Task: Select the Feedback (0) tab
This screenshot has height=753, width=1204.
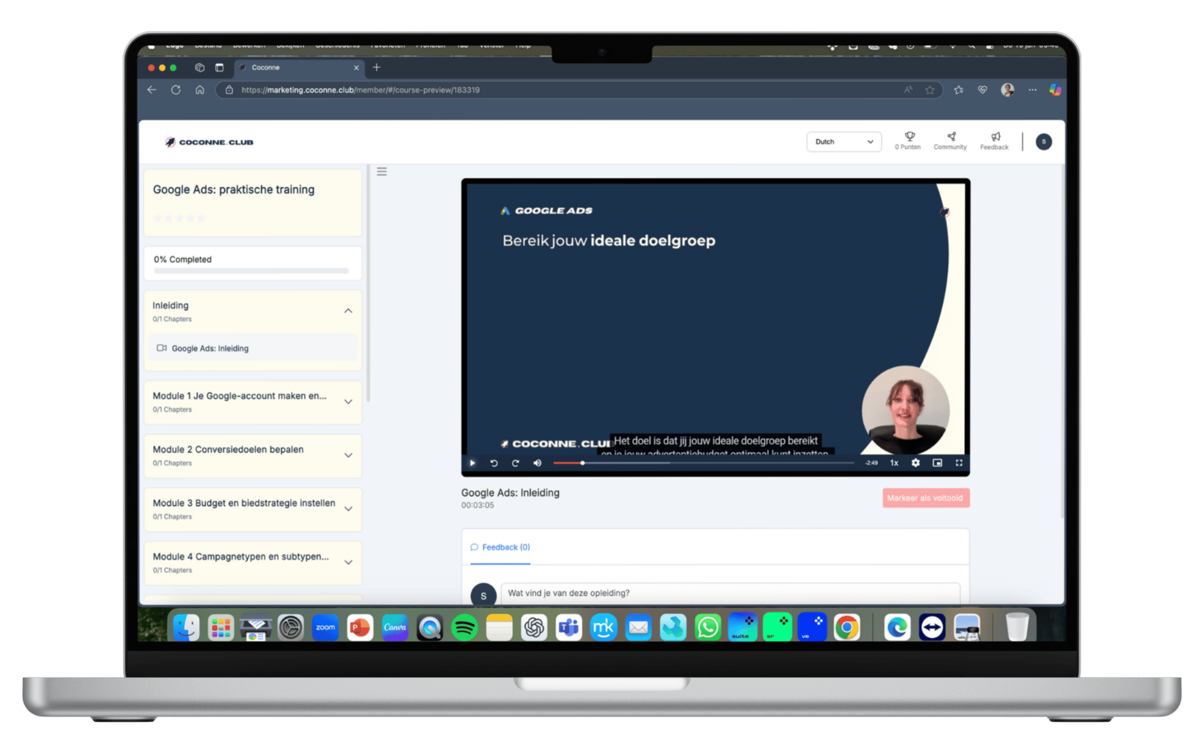Action: [x=500, y=547]
